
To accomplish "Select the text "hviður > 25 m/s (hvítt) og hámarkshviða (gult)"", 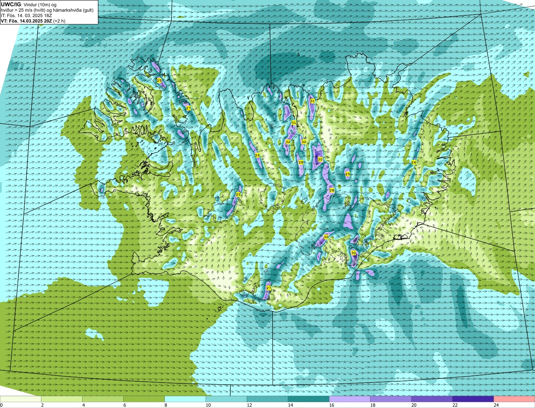I will coord(47,10).
